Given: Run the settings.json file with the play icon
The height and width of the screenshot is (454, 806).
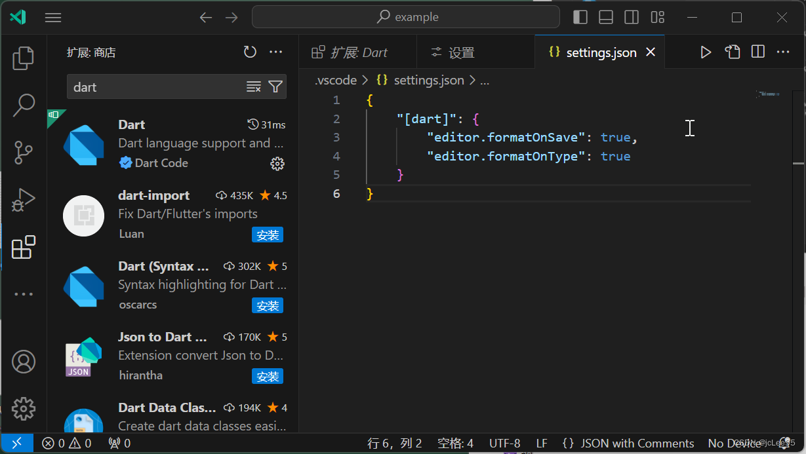Looking at the screenshot, I should (706, 52).
